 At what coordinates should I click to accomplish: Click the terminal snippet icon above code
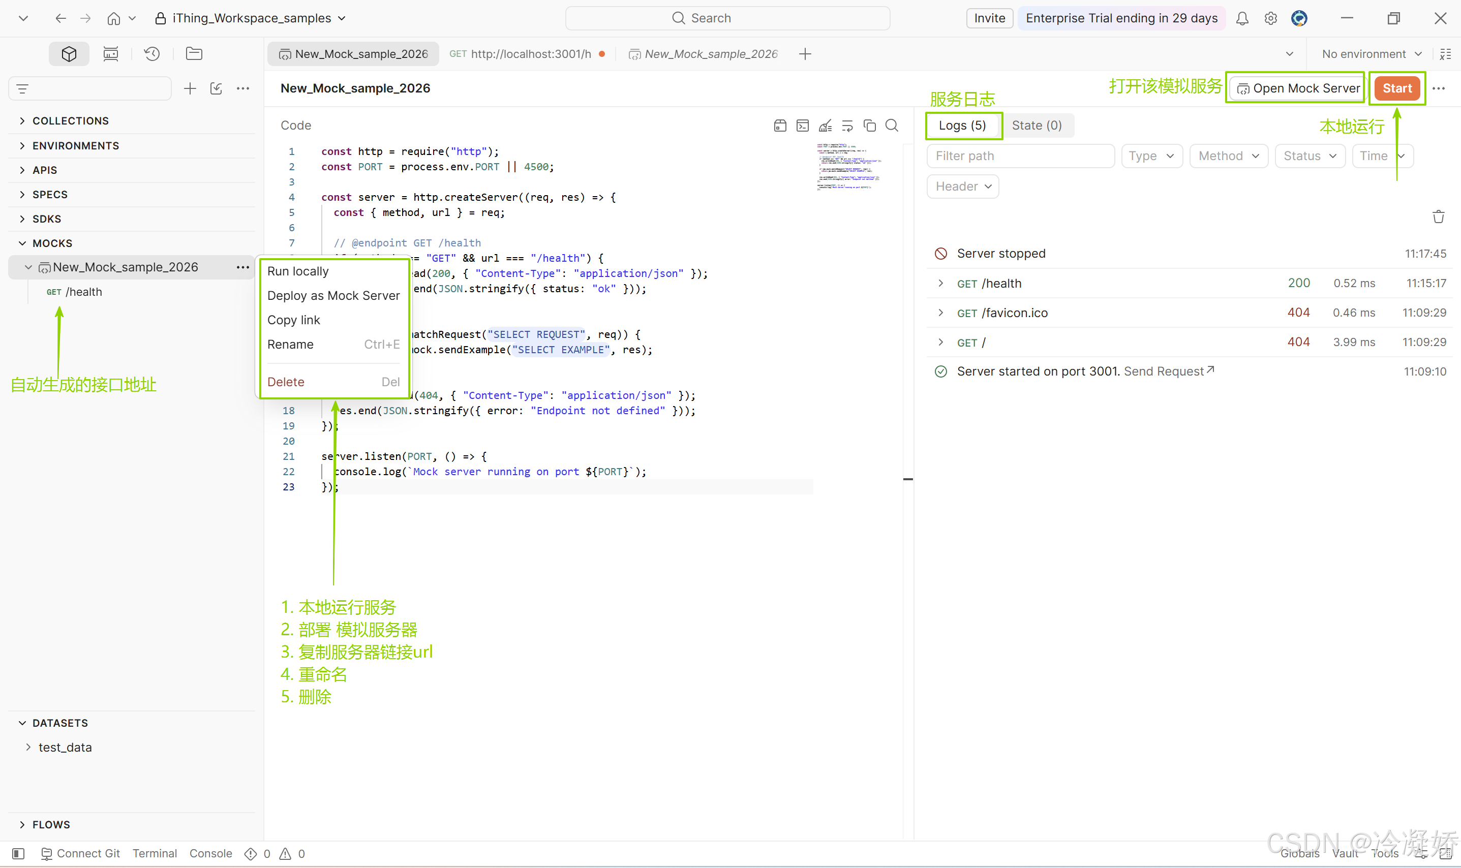[803, 126]
